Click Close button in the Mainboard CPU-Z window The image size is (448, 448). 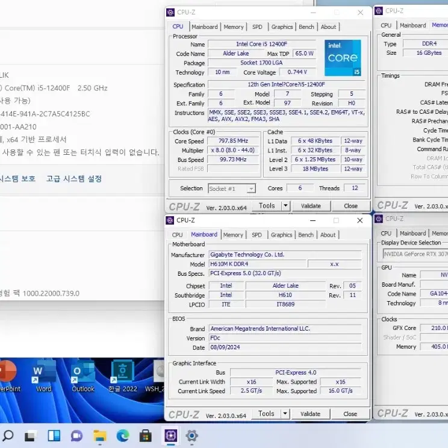coord(350,414)
